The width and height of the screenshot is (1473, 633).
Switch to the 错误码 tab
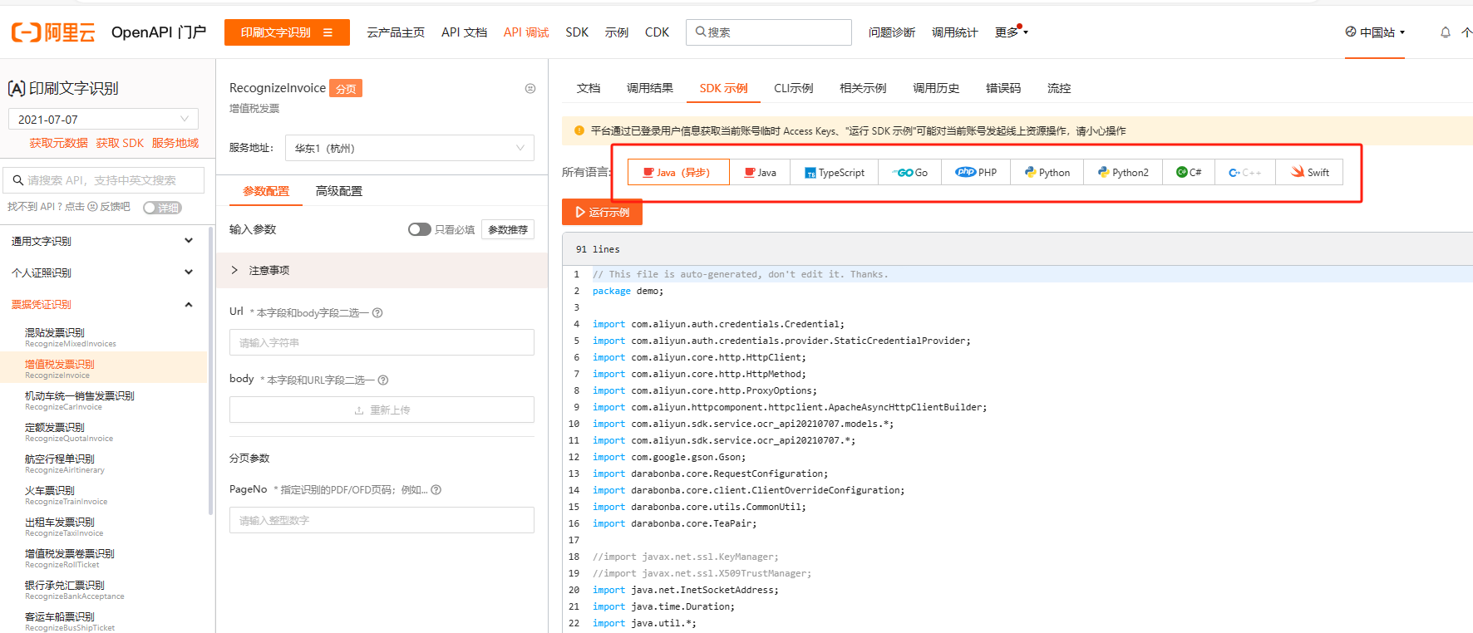(x=1003, y=88)
